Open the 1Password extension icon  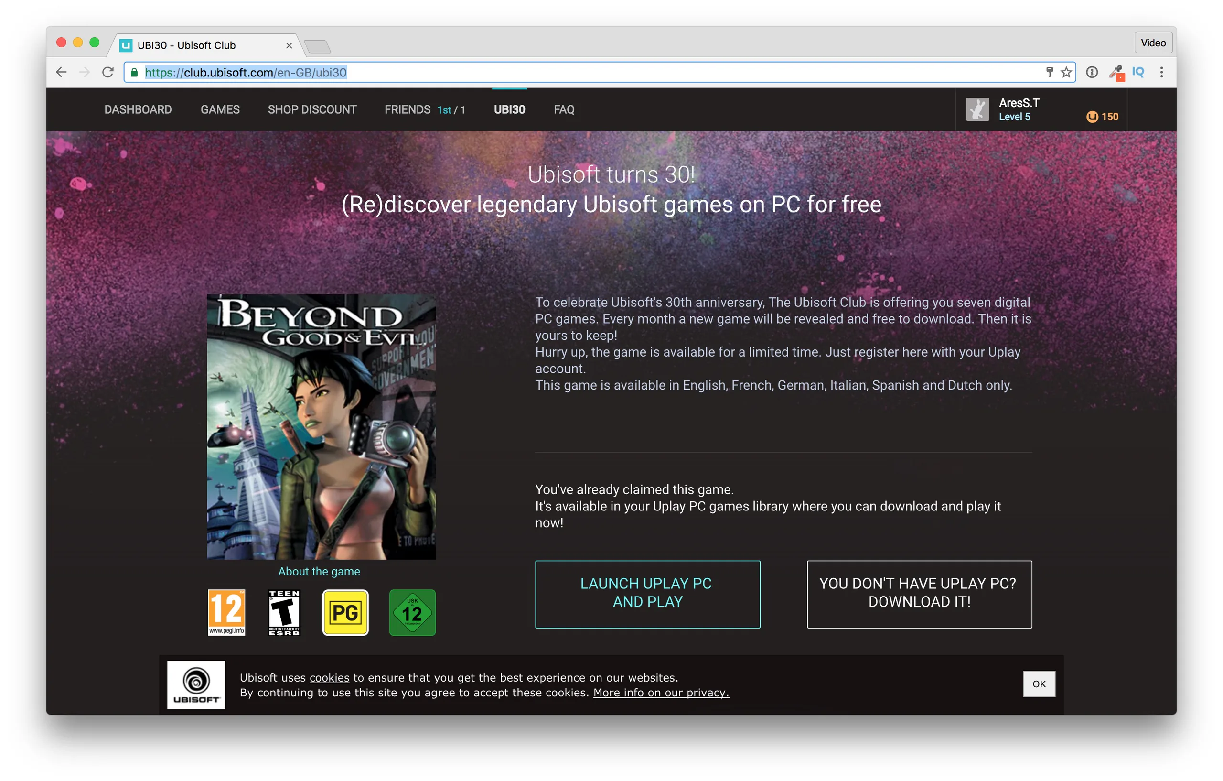click(x=1092, y=72)
